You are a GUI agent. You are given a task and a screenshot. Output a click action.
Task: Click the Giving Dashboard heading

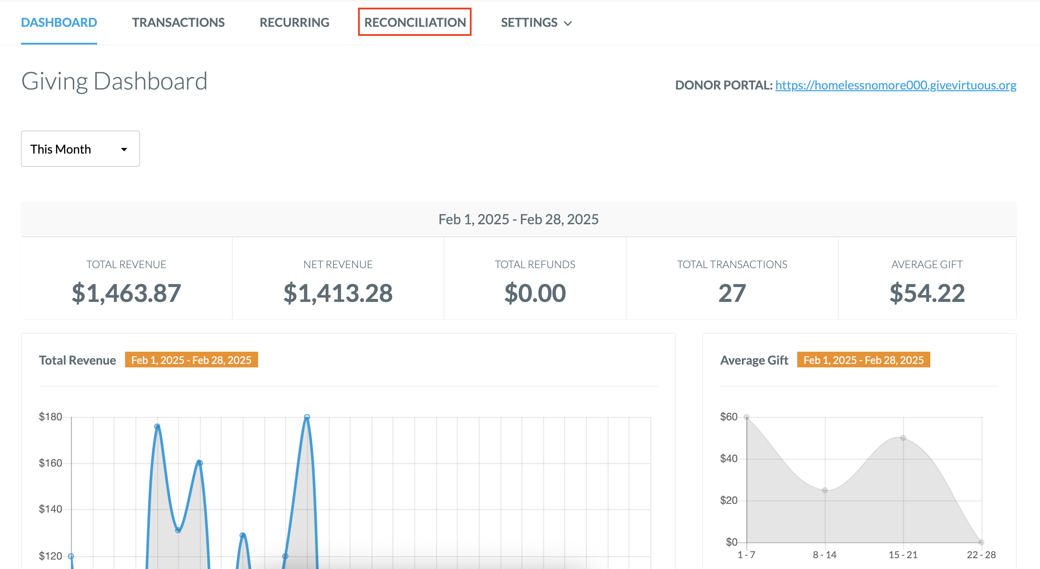(114, 81)
